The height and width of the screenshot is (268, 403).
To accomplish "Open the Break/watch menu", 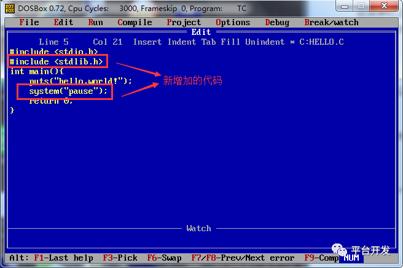I will (x=332, y=22).
